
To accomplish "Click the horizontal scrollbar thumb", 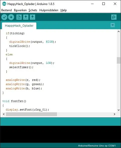I will tap(31, 114).
